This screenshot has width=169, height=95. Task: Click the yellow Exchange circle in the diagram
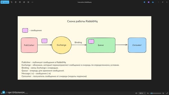tap(62, 45)
